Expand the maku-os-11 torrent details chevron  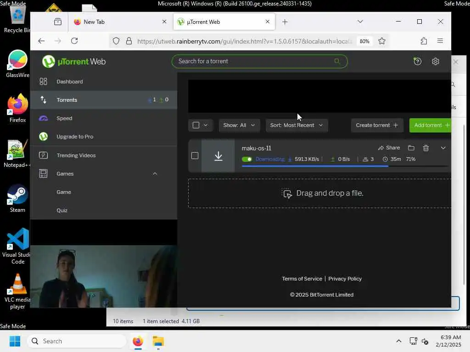tap(443, 148)
